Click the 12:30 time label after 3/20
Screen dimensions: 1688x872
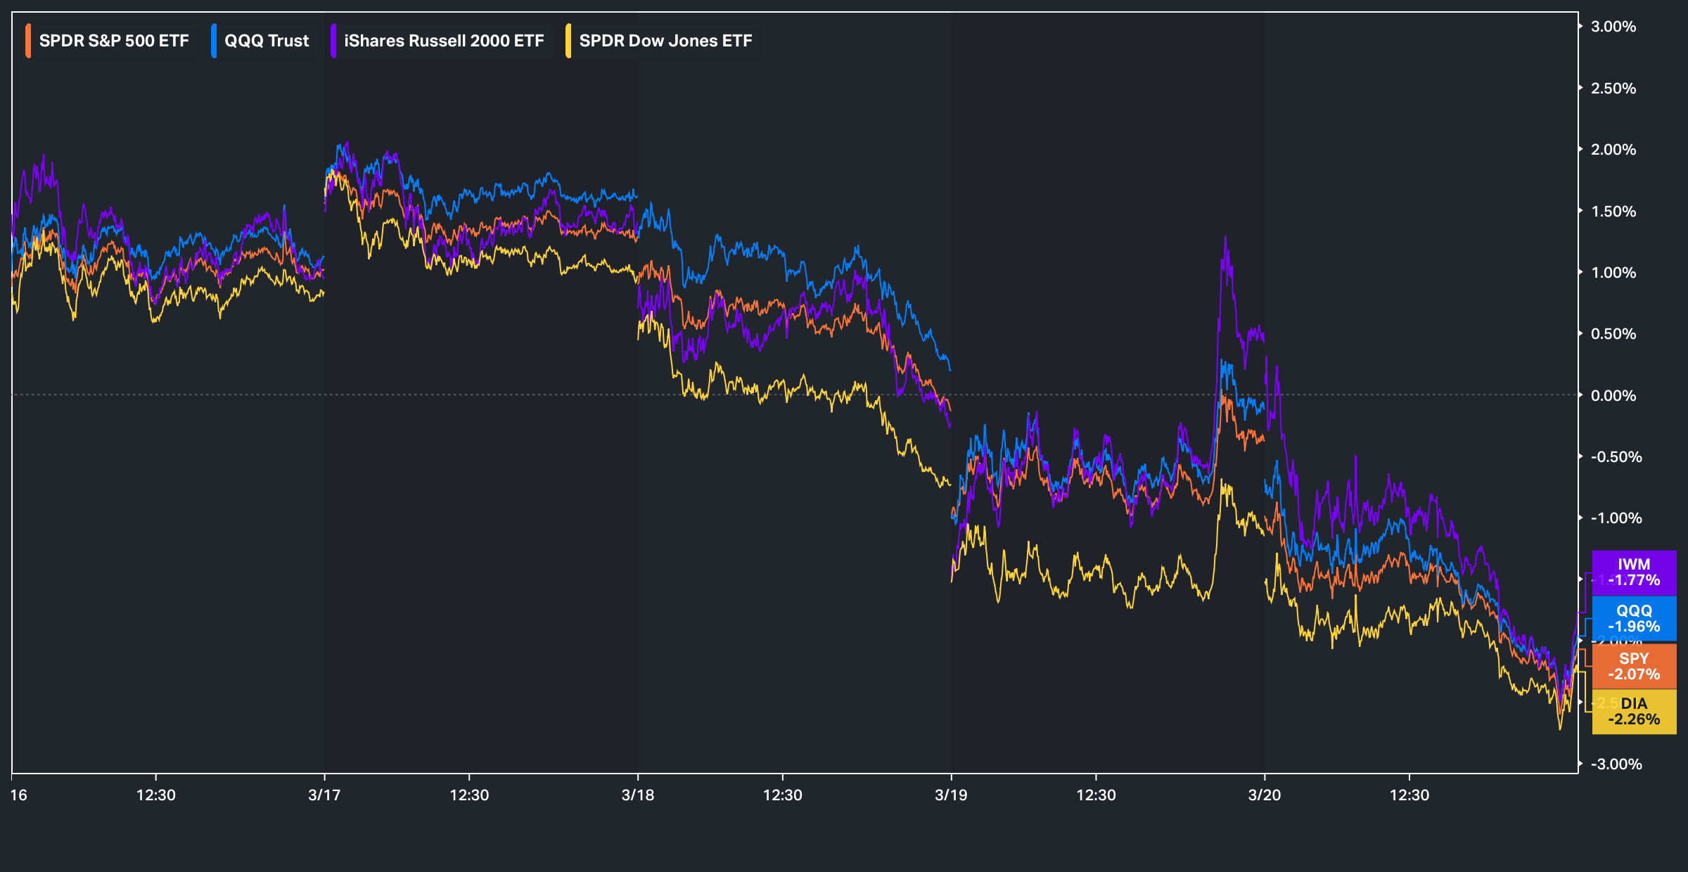(1409, 795)
